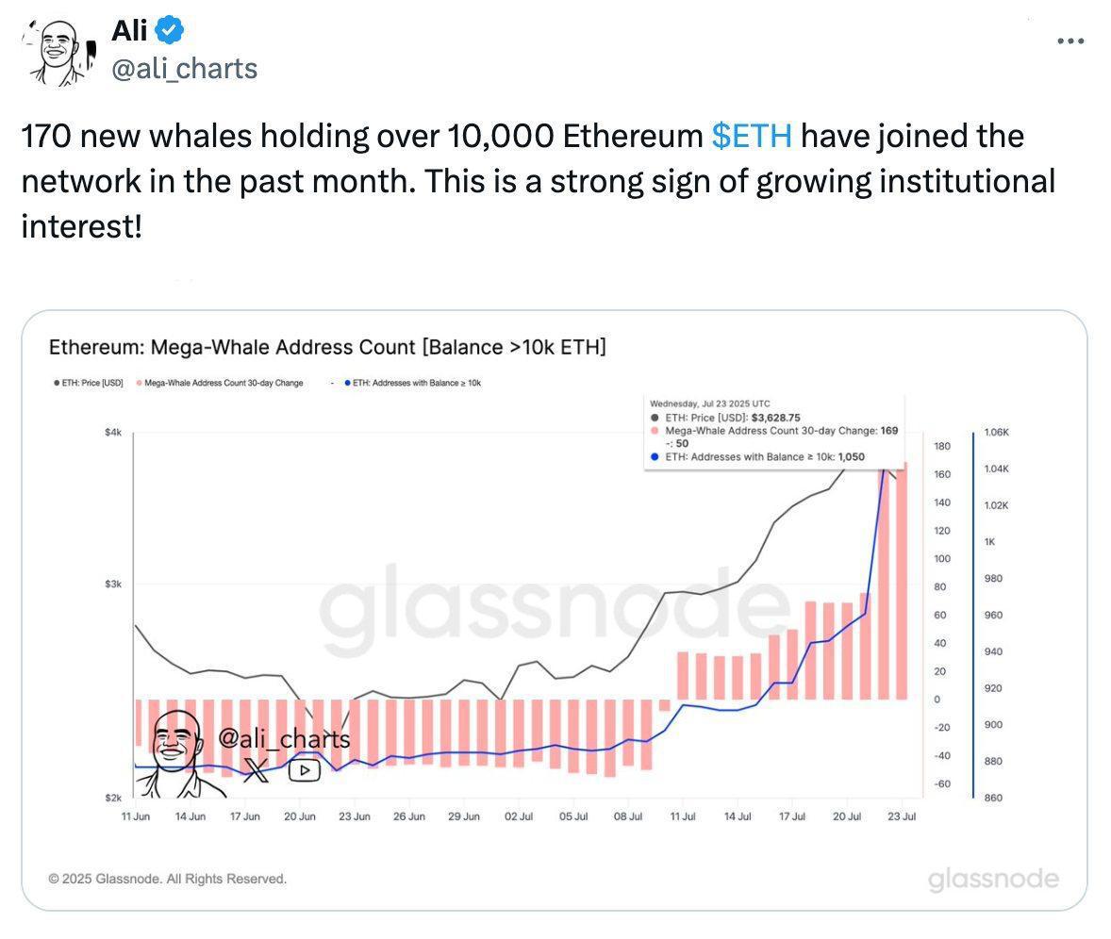Click the display name Ali
Viewport: 1111px width, 939px height.
point(129,31)
